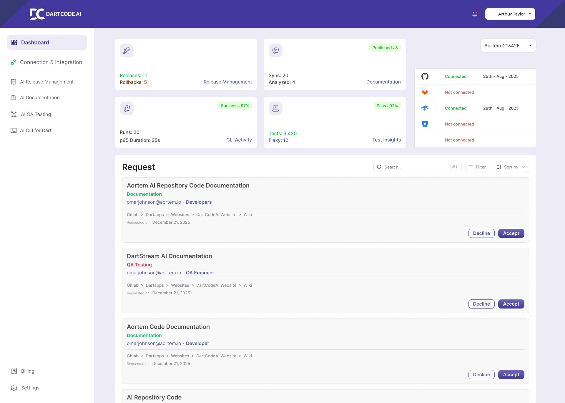565x403 pixels.
Task: Click the '25th - Aug - 2025' date
Action: click(501, 76)
